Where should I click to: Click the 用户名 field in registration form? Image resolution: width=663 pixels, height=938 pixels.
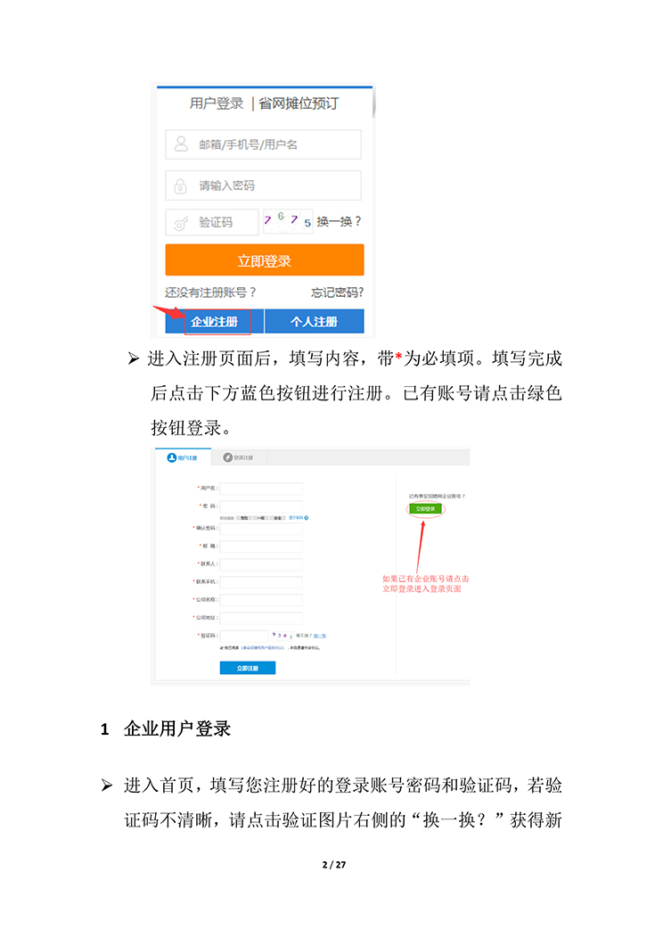(x=261, y=488)
